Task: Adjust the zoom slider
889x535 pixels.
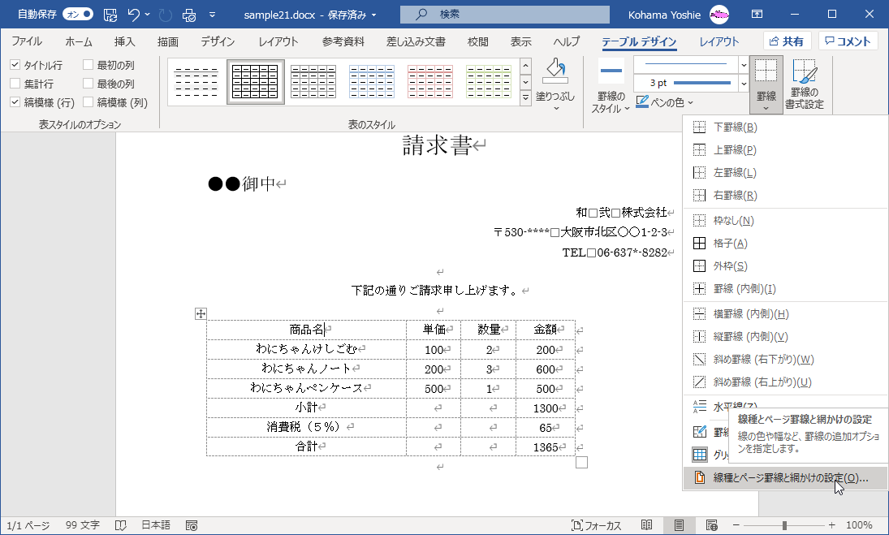Action: tap(783, 525)
